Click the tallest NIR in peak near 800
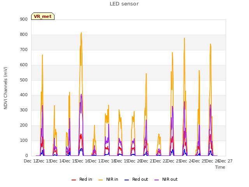 tap(81, 33)
